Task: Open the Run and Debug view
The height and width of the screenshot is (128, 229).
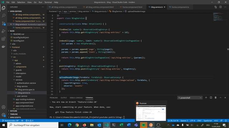Action: pos(4,31)
